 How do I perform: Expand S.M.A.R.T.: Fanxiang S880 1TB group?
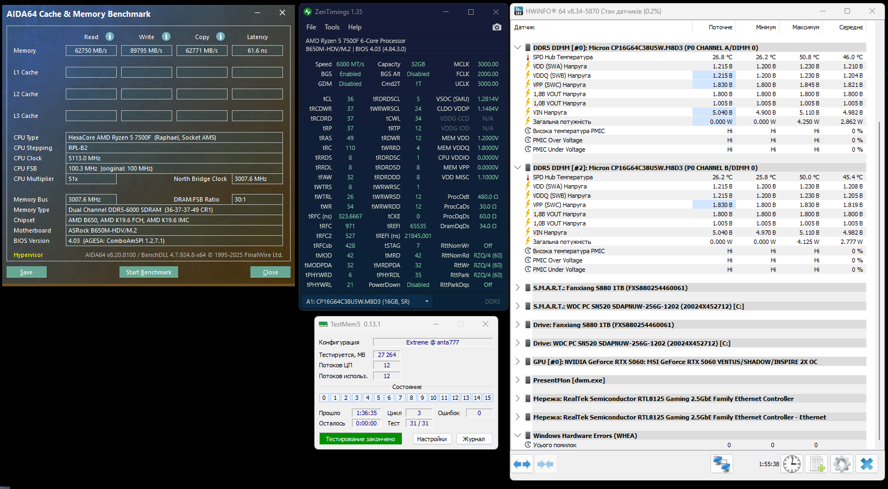coord(518,288)
